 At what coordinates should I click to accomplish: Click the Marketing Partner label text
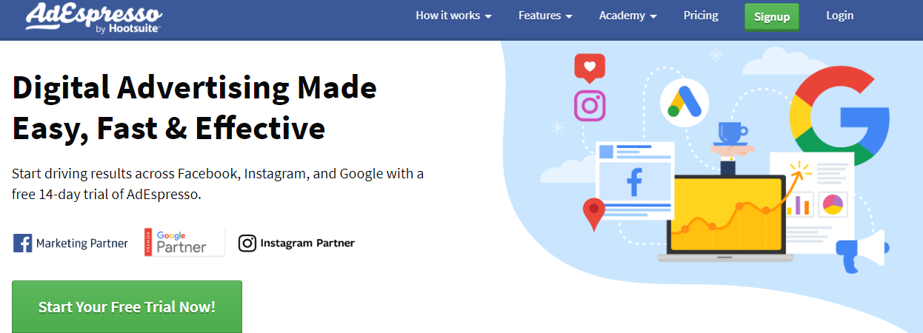click(x=82, y=243)
